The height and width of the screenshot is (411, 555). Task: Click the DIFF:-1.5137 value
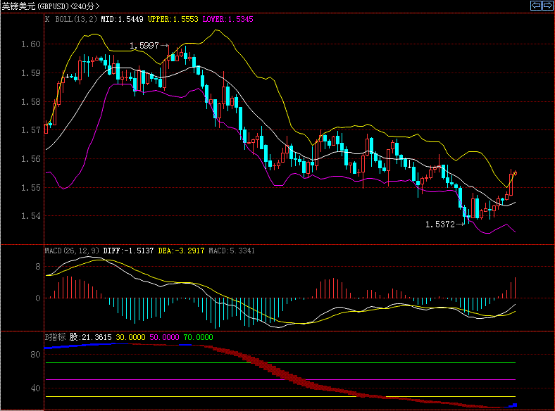(129, 250)
